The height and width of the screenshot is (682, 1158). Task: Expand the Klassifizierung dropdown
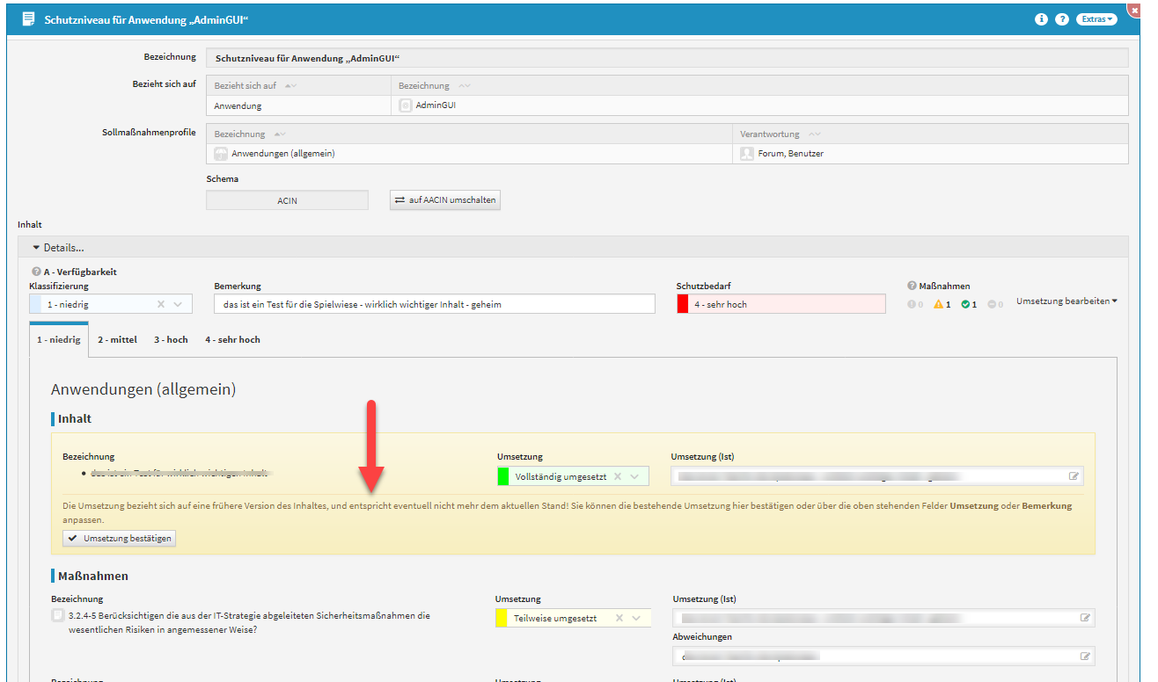(x=179, y=304)
